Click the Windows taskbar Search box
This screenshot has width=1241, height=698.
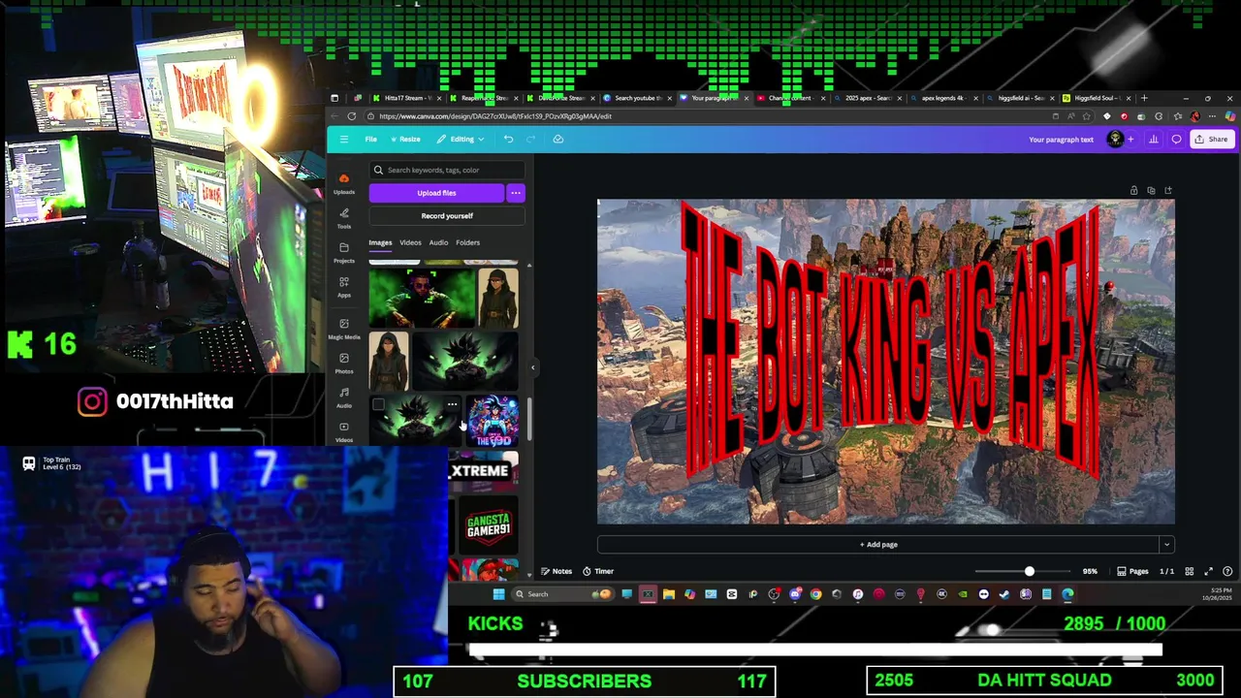pos(564,594)
